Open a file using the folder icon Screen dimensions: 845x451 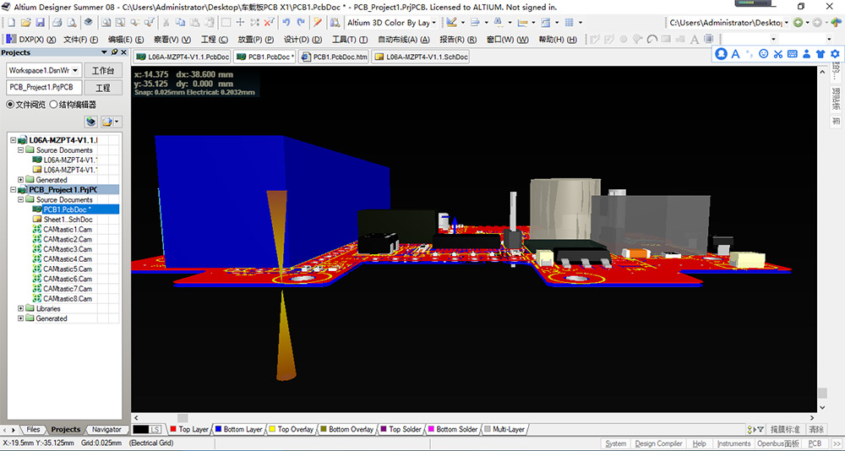pos(25,23)
